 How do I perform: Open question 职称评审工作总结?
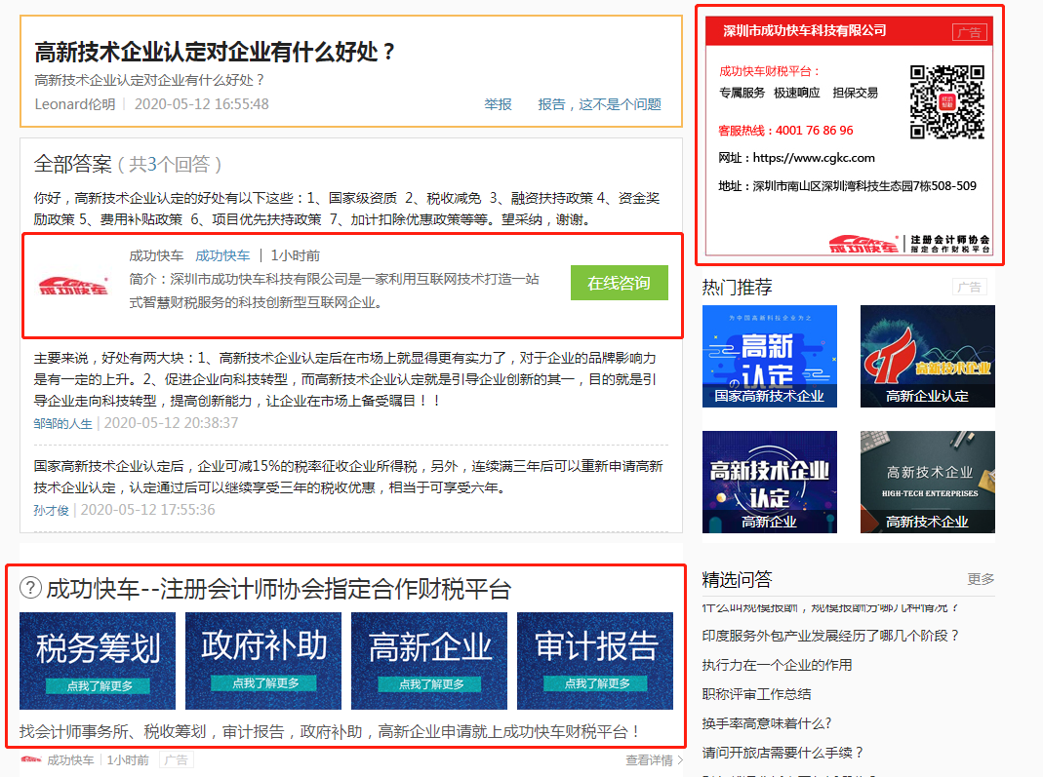[x=756, y=694]
